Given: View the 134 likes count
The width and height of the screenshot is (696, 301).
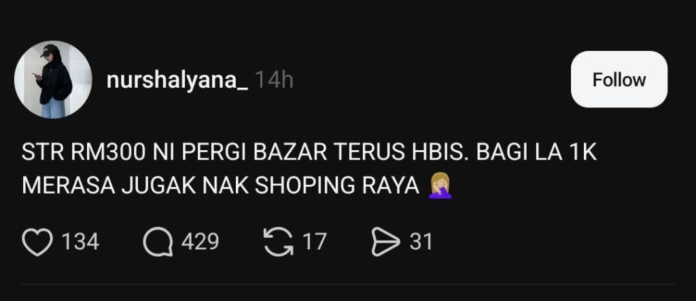Looking at the screenshot, I should tap(80, 242).
